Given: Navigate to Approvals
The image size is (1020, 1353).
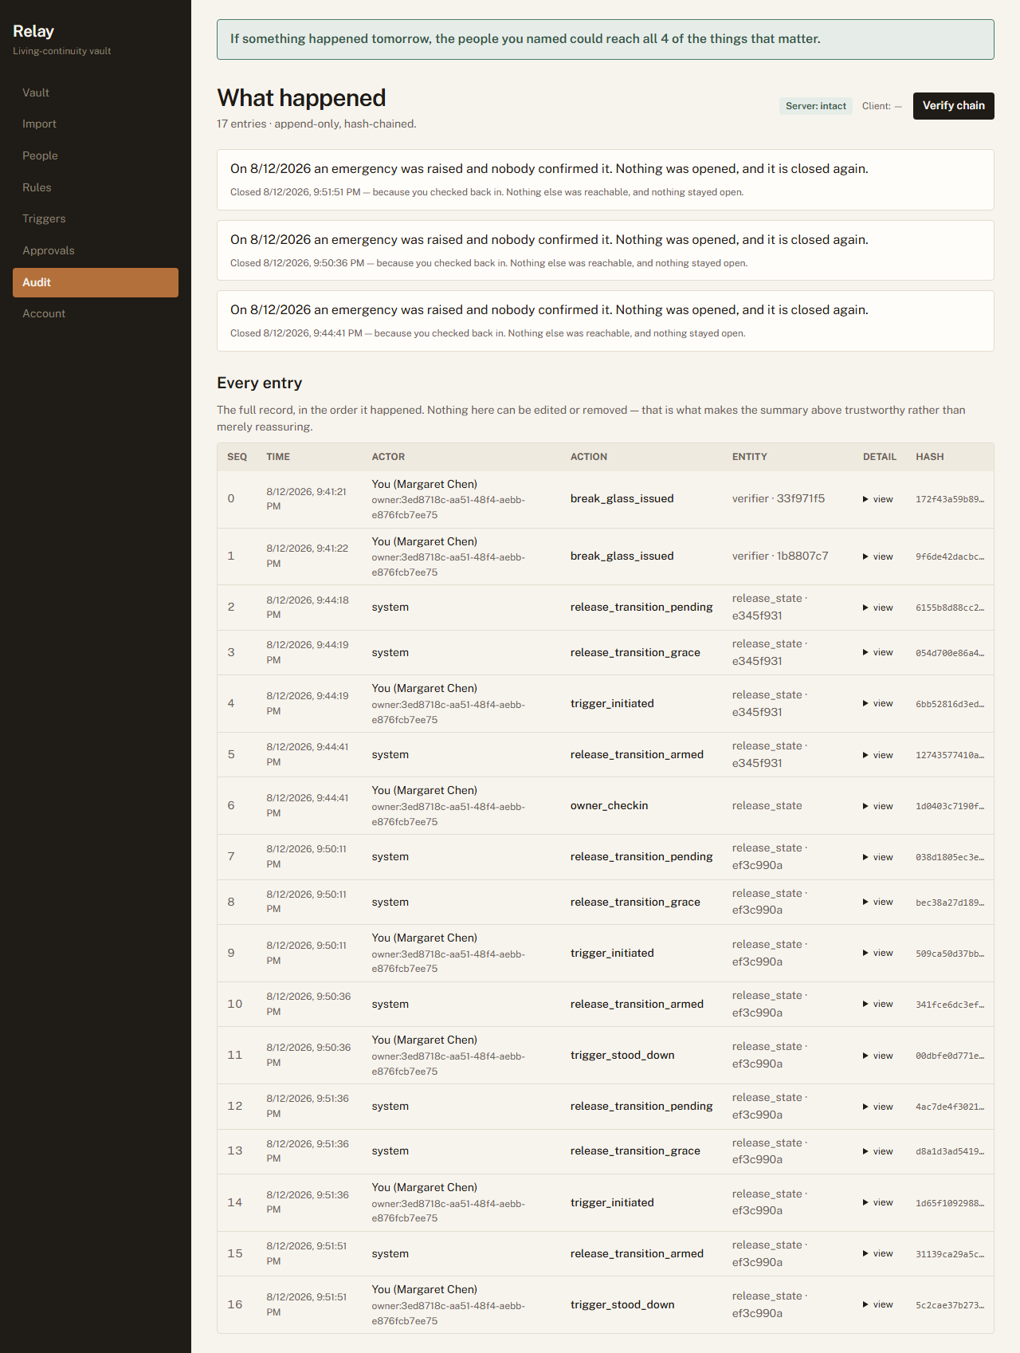Looking at the screenshot, I should click(x=96, y=250).
